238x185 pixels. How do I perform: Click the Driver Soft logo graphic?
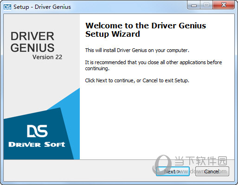[x=37, y=136]
